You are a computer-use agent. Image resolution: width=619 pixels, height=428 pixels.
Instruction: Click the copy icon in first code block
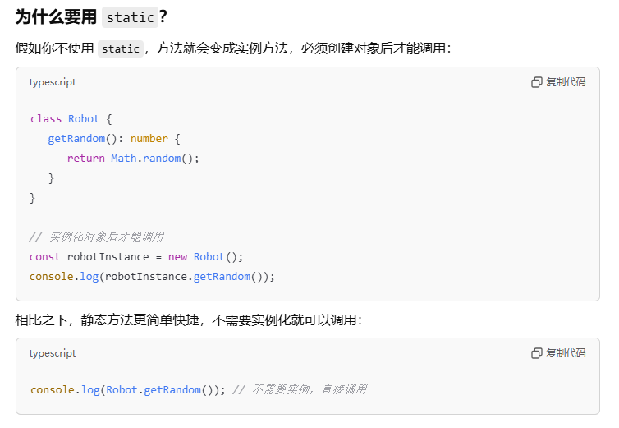(536, 82)
